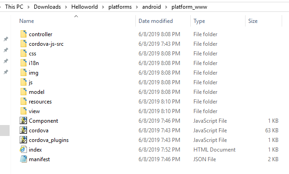This screenshot has height=174, width=289.
Task: Click the js folder name
Action: (x=31, y=82)
